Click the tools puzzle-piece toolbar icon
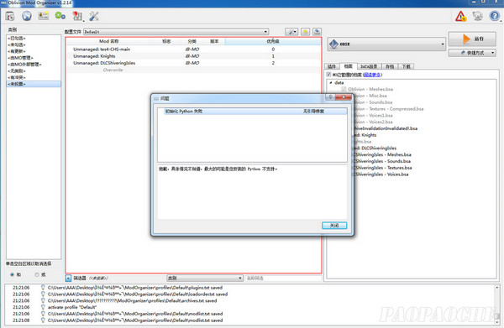Screen dimensions: 504x328 click(77, 16)
